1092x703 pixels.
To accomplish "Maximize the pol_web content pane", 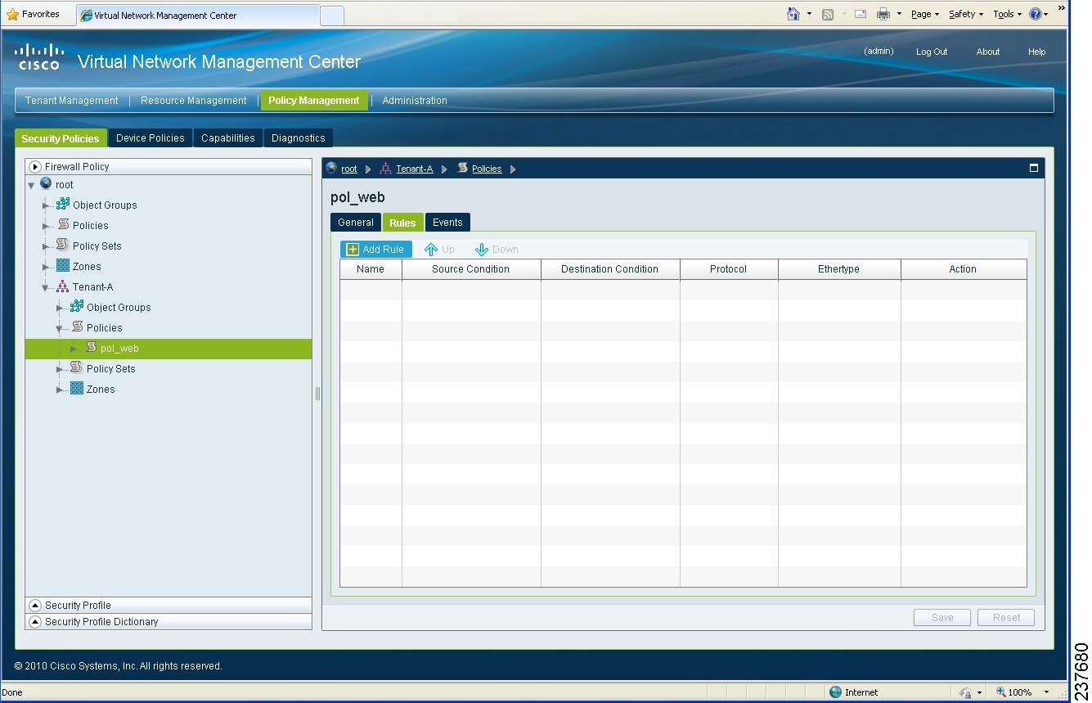I will point(1033,167).
